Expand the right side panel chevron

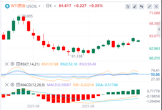[159, 29]
